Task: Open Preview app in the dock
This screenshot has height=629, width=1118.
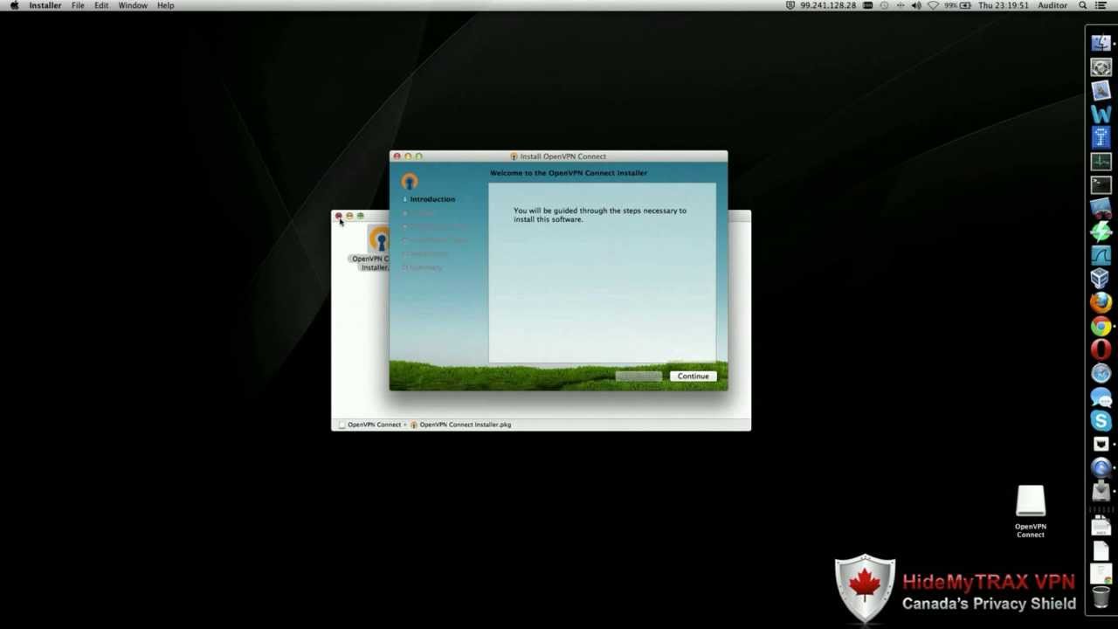Action: [x=1101, y=91]
